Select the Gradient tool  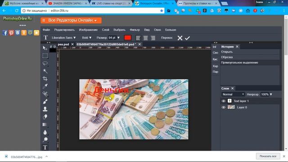coord(45,125)
